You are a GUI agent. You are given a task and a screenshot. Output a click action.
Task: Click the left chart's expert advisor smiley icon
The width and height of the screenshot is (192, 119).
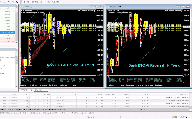tap(94, 11)
